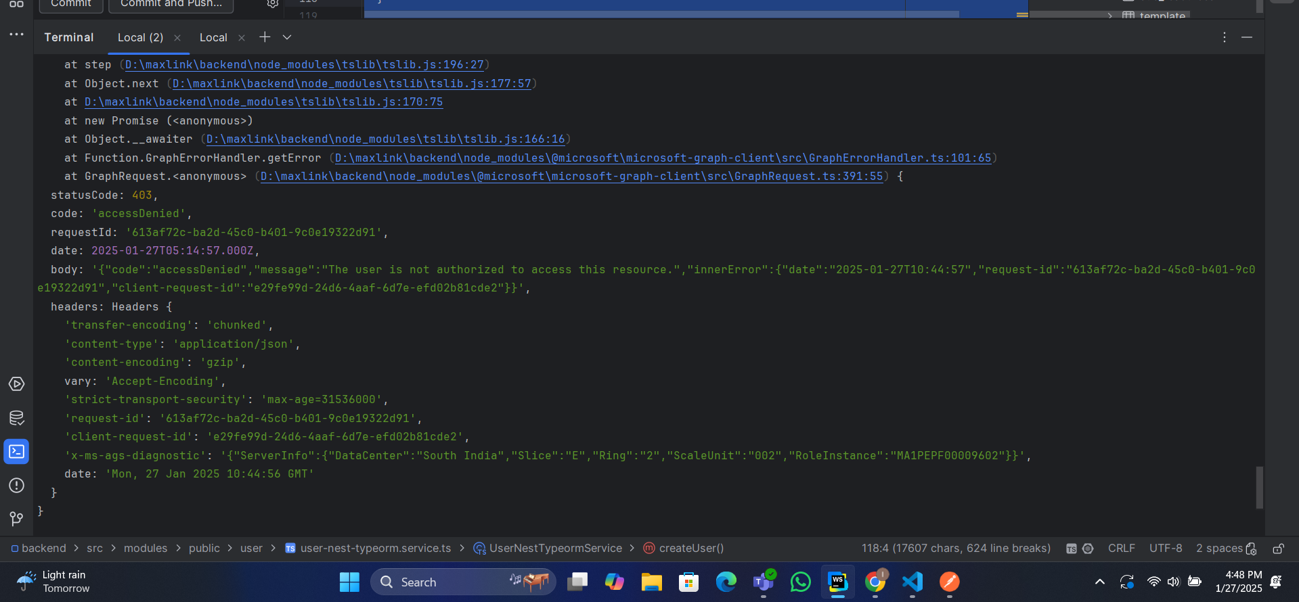
Task: Toggle the read-only lock icon in status bar
Action: [x=1278, y=549]
